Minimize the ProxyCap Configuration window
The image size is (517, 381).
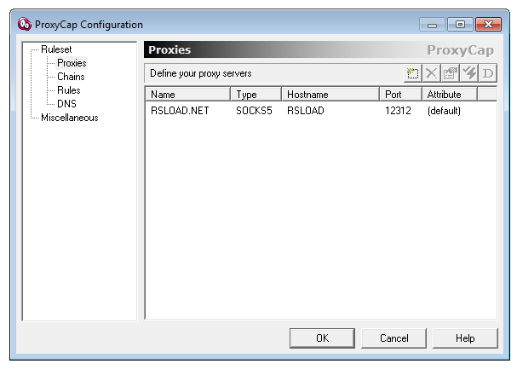433,25
